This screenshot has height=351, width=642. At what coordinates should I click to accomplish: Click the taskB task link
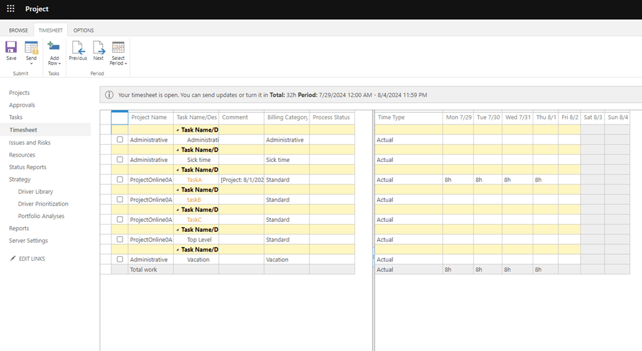194,200
